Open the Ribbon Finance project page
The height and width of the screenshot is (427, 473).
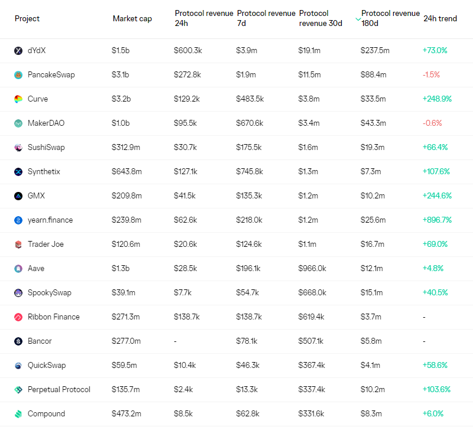pos(53,317)
